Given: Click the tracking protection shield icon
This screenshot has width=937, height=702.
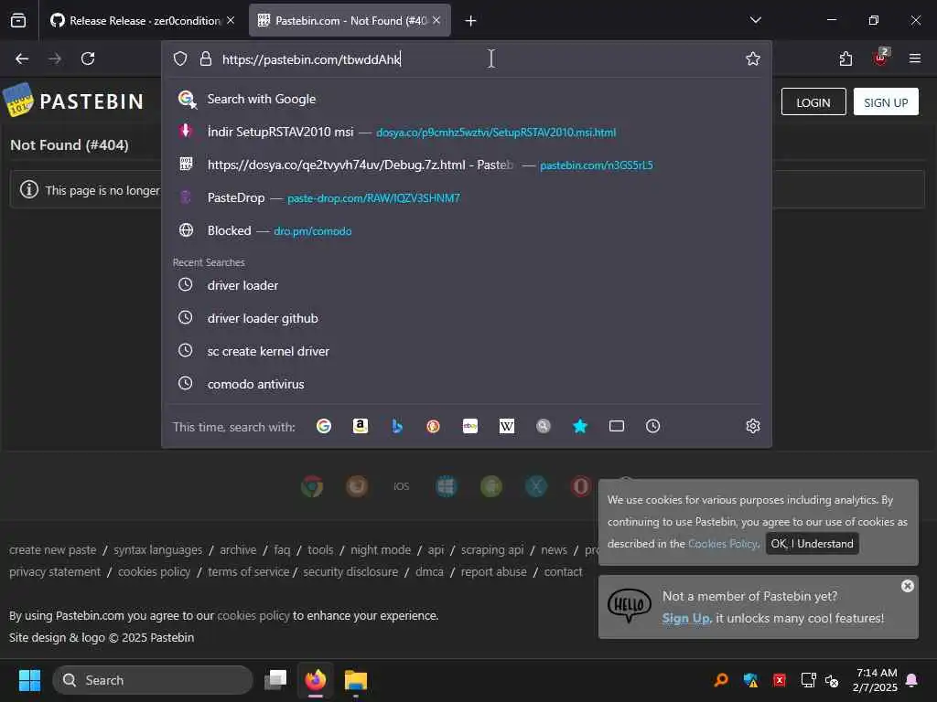Looking at the screenshot, I should coord(180,58).
